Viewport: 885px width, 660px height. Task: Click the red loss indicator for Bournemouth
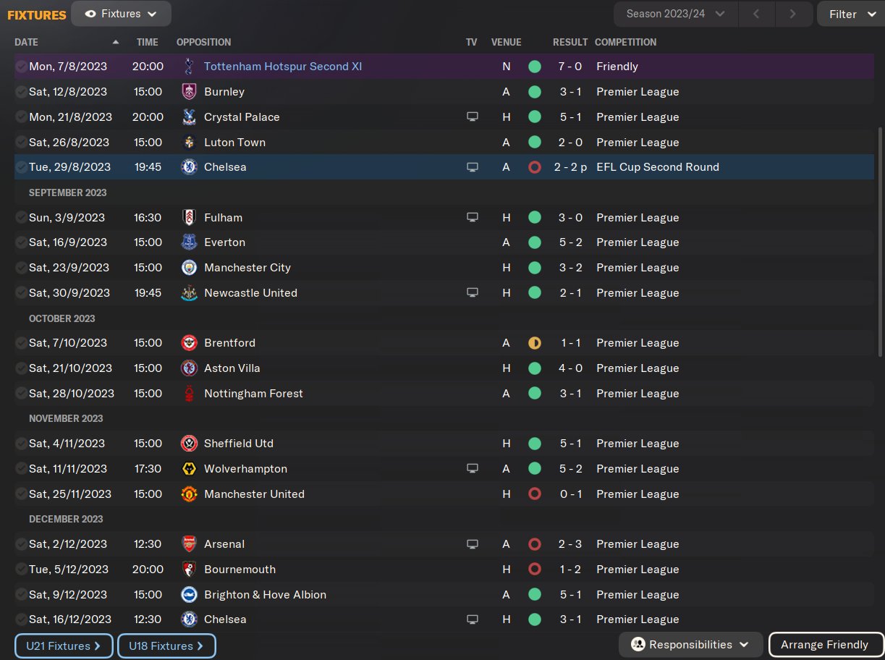tap(535, 570)
